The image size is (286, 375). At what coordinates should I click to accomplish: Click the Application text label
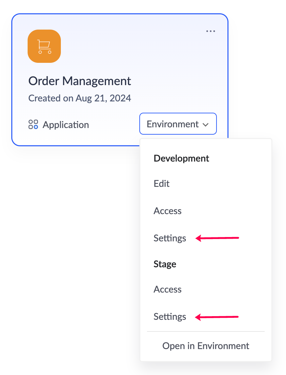click(x=66, y=125)
